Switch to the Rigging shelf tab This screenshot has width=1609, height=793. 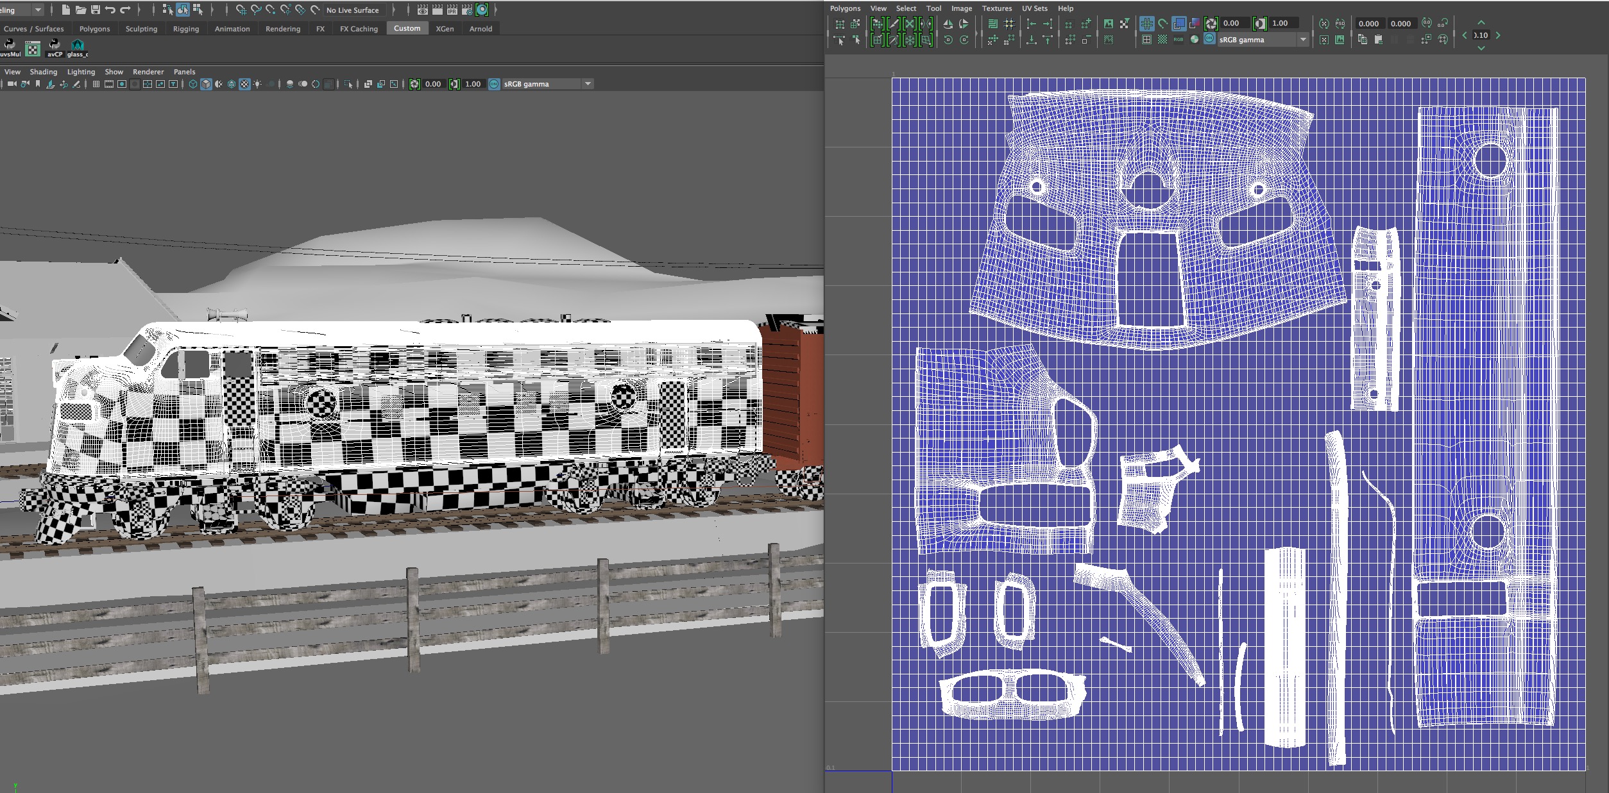tap(185, 29)
